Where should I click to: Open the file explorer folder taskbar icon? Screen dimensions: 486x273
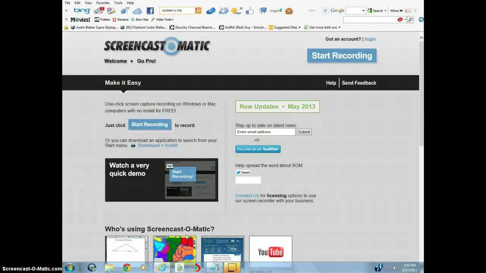(109, 268)
